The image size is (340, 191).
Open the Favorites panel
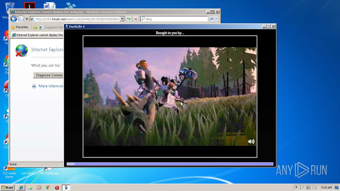tap(19, 27)
